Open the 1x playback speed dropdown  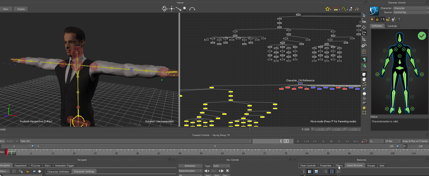click(x=376, y=141)
